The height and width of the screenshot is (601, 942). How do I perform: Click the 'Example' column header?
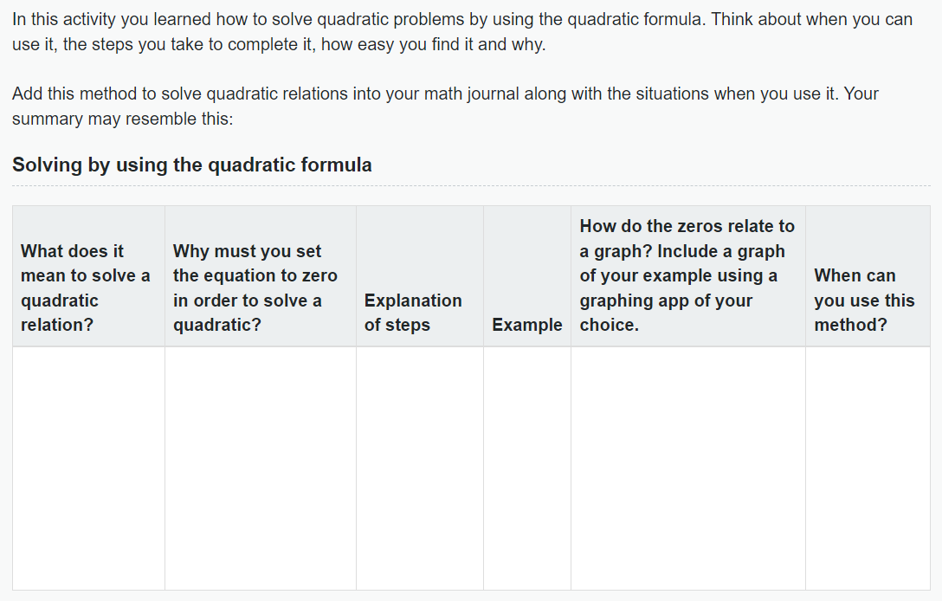[x=527, y=276]
